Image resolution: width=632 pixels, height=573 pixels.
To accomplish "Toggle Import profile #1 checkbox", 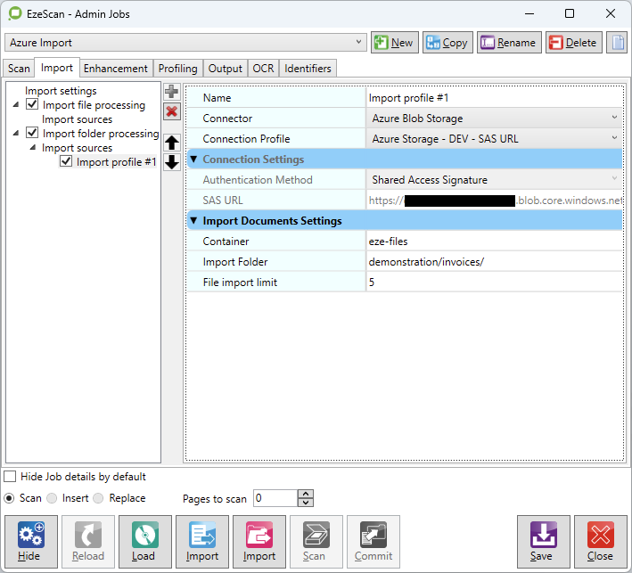I will [x=66, y=162].
